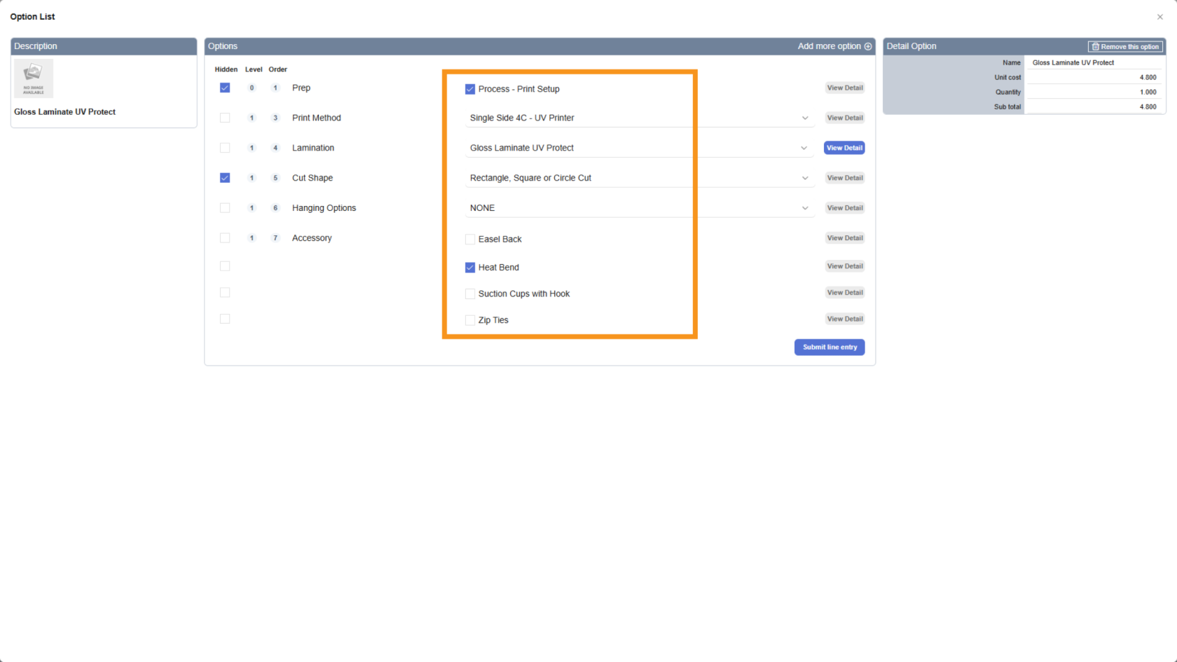
Task: Enable the Easel Back accessory
Action: [x=470, y=240]
